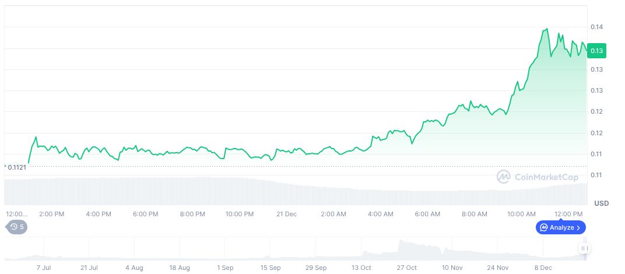Image resolution: width=625 pixels, height=274 pixels.
Task: Select 18 Aug in the navigator timeline
Action: 180,268
